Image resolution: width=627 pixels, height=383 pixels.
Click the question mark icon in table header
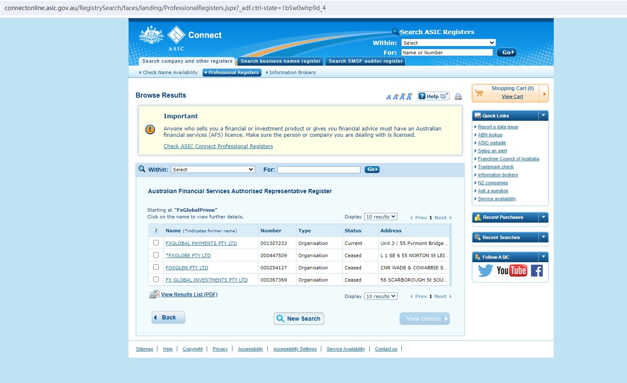pyautogui.click(x=156, y=231)
